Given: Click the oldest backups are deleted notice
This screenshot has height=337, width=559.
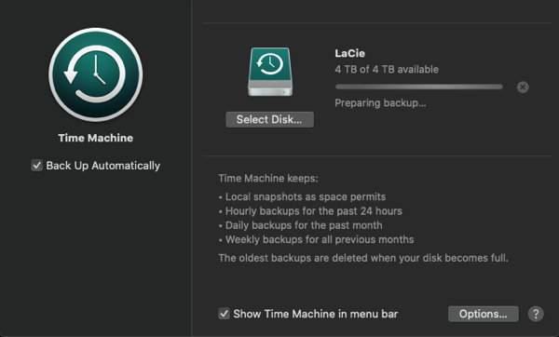Looking at the screenshot, I should pyautogui.click(x=363, y=258).
